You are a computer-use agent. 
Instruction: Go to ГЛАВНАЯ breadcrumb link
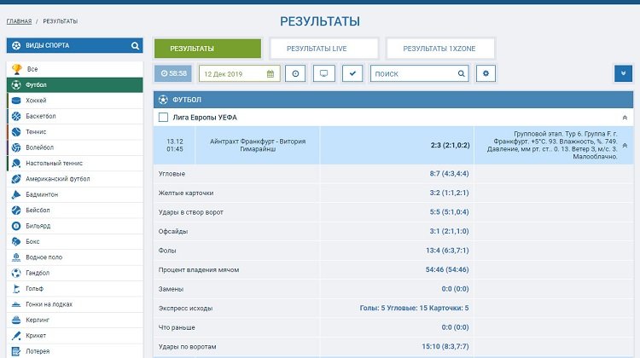[x=19, y=21]
